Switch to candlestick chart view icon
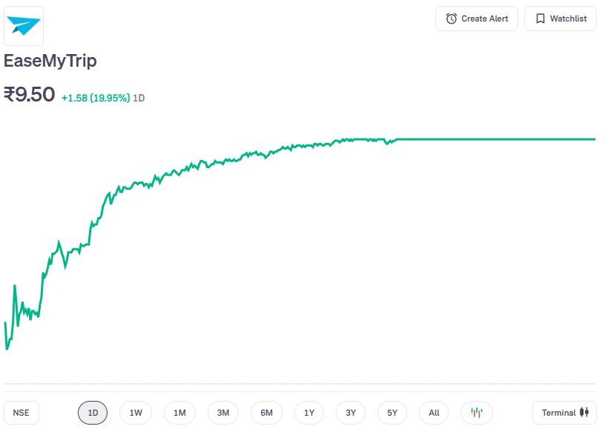Image resolution: width=608 pixels, height=432 pixels. point(477,413)
